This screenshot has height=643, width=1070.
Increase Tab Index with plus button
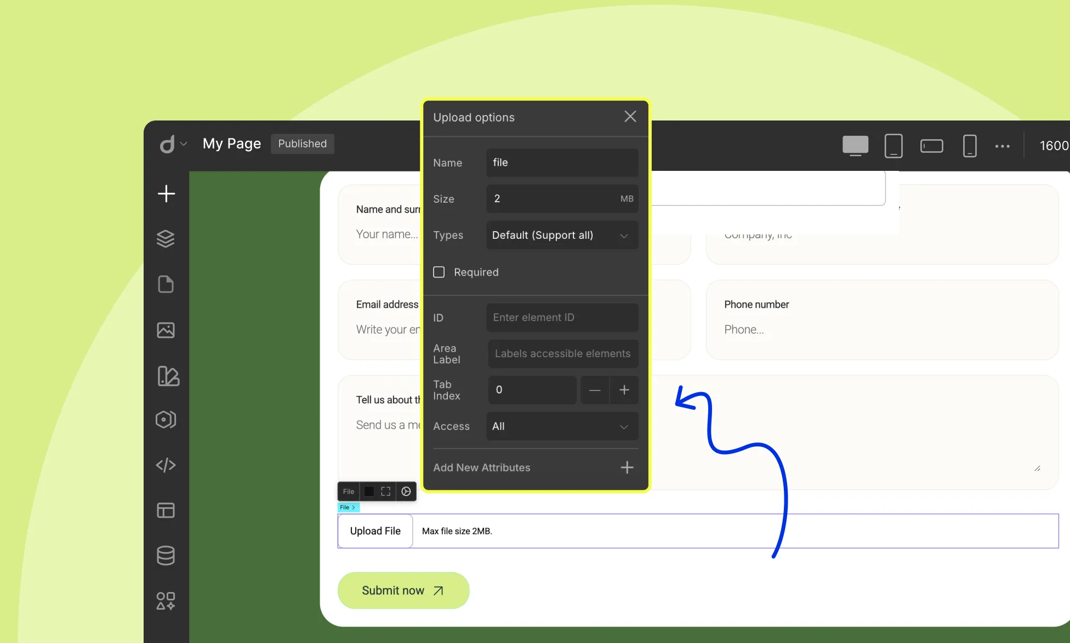click(624, 390)
